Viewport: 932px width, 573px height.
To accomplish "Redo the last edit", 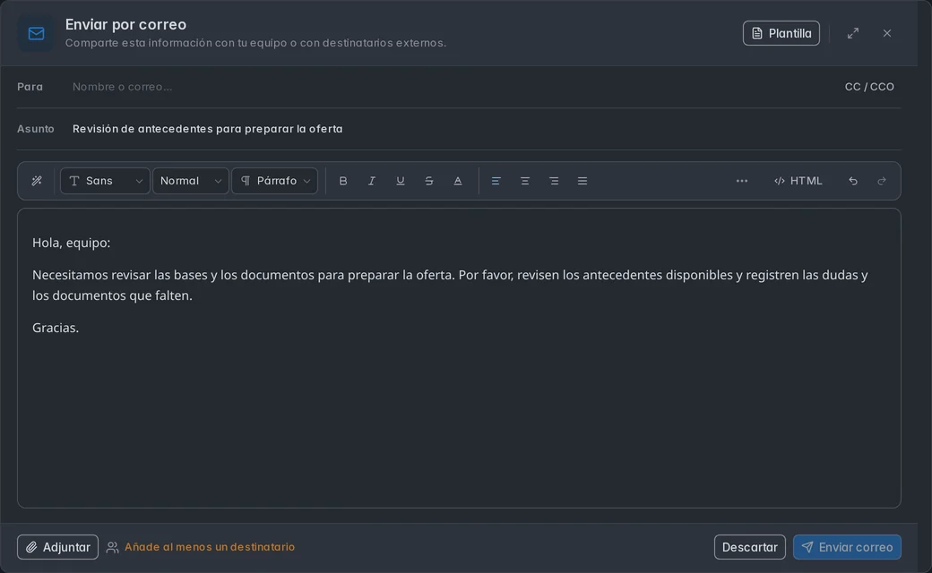I will point(882,181).
